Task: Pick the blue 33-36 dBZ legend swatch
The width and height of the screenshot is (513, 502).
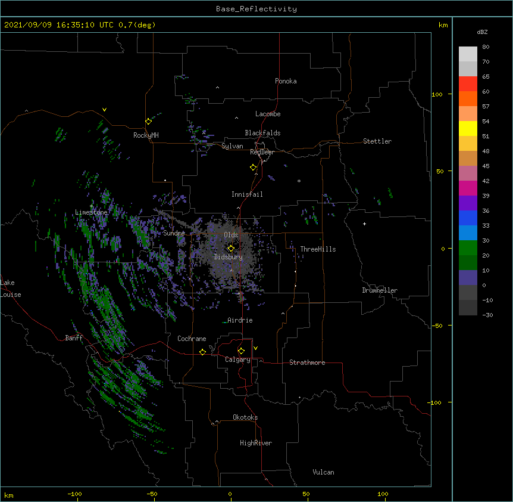Action: pos(468,218)
